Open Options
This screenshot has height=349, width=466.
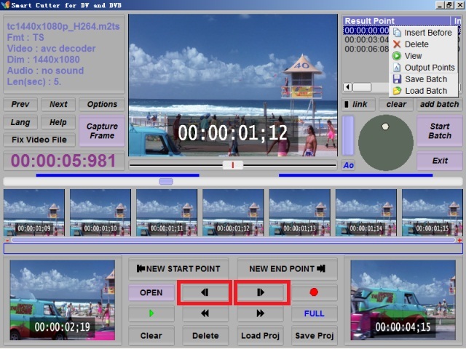click(x=102, y=104)
